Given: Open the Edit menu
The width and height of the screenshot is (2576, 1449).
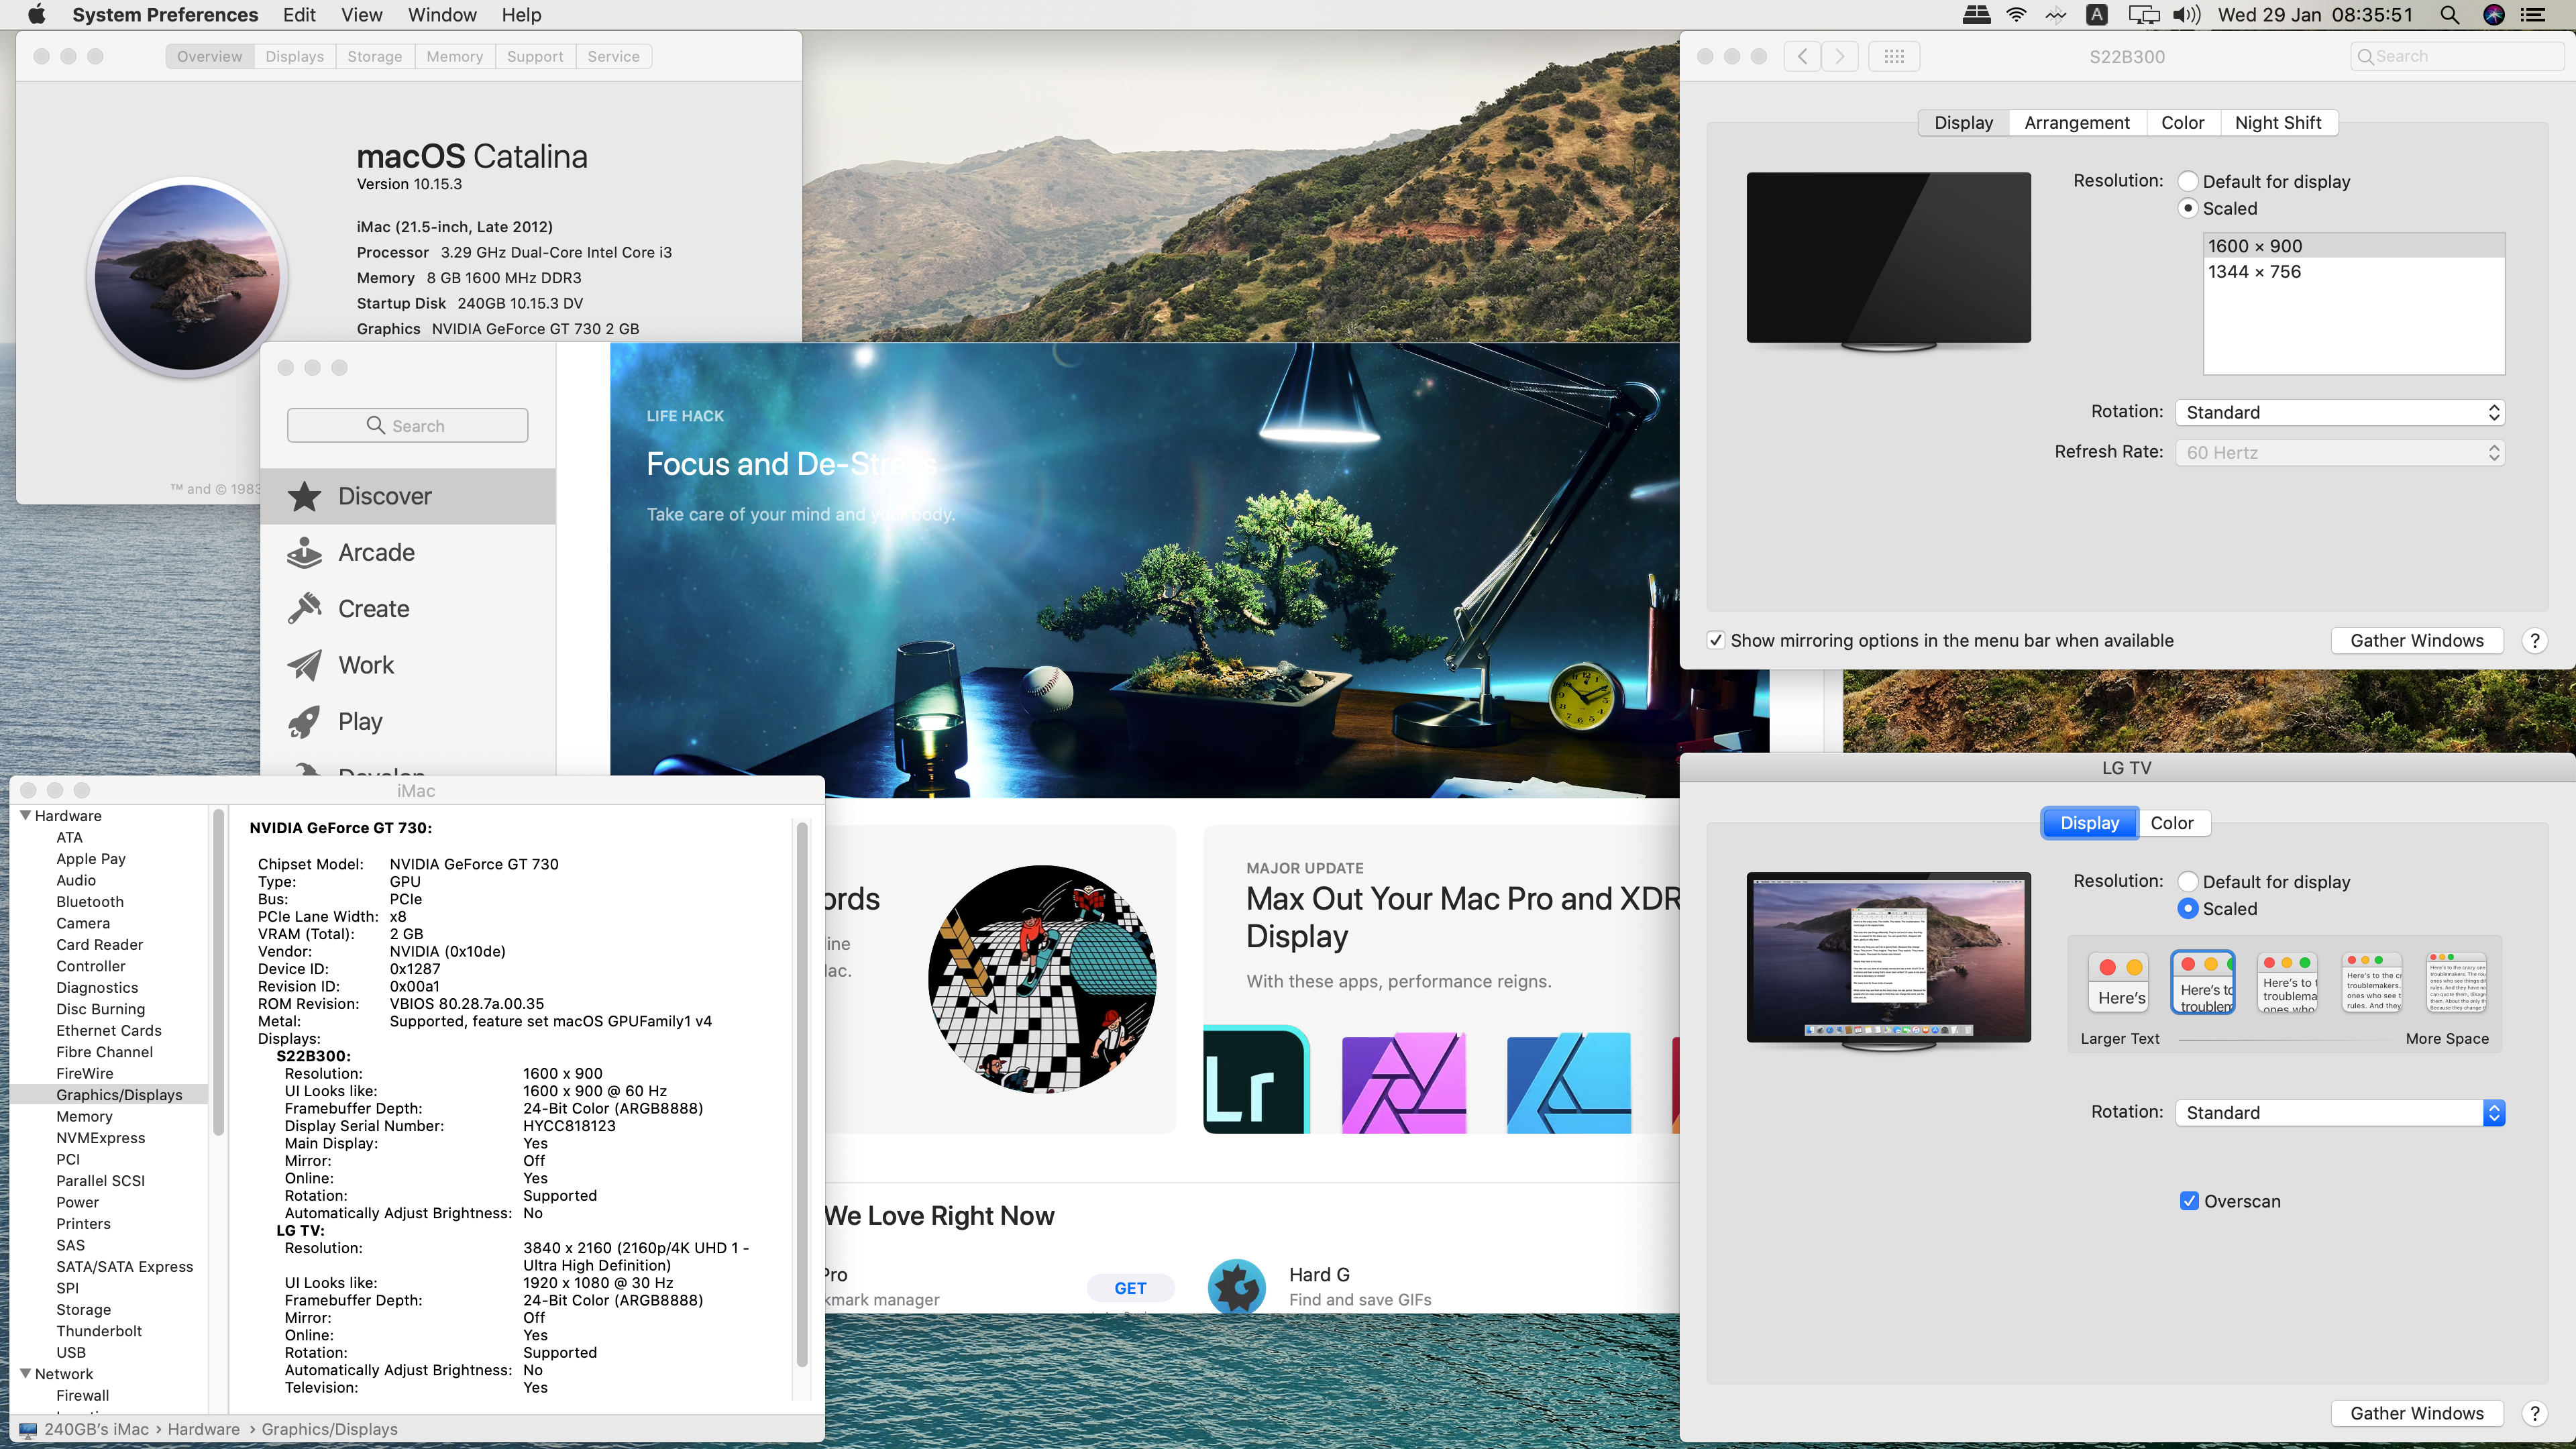Looking at the screenshot, I should 299,15.
